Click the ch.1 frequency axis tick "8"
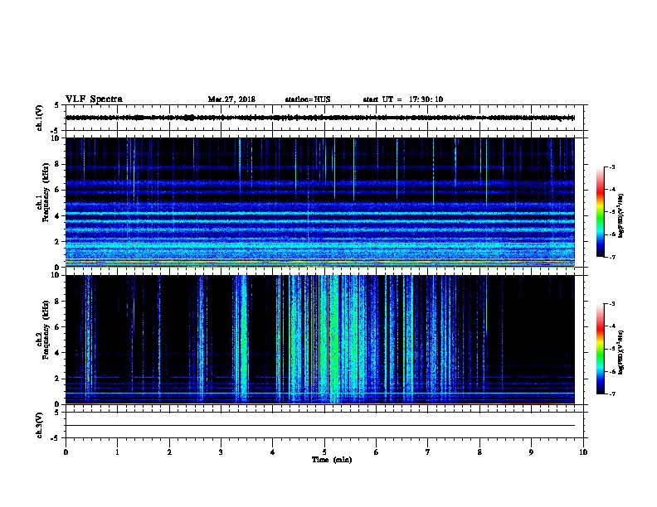Screen dimensions: 657x507 (57, 164)
